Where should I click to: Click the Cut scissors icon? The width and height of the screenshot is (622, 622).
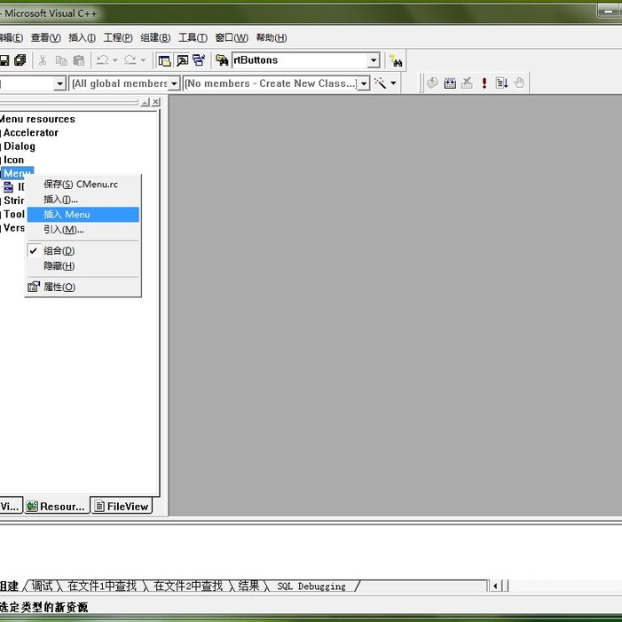[43, 60]
